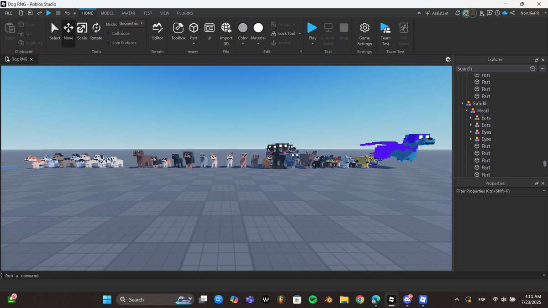
Task: Collapse the Head node in Explorer
Action: tap(467, 110)
